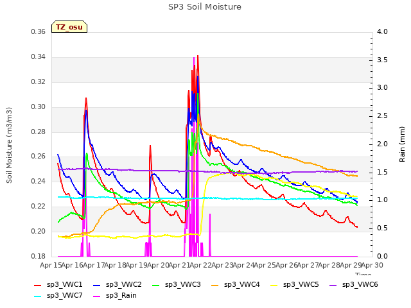Click the Apr 18 date tick label
This screenshot has width=411, height=308.
pyautogui.click(x=116, y=266)
